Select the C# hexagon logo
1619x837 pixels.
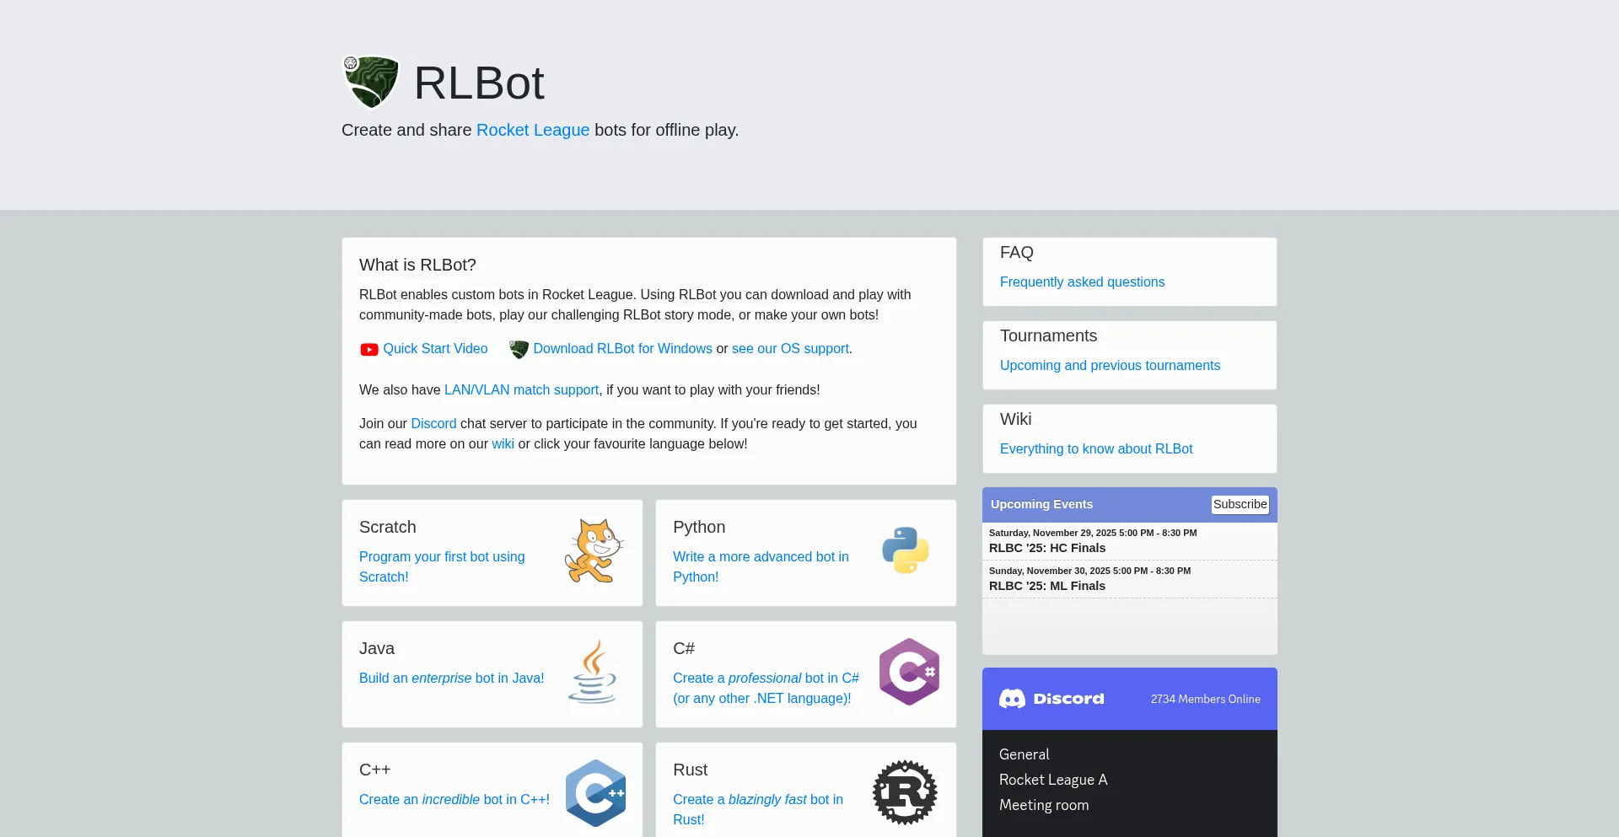908,672
